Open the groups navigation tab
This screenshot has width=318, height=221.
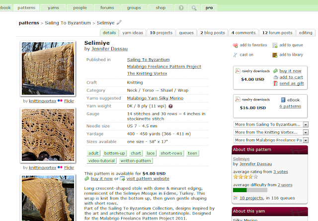[134, 8]
